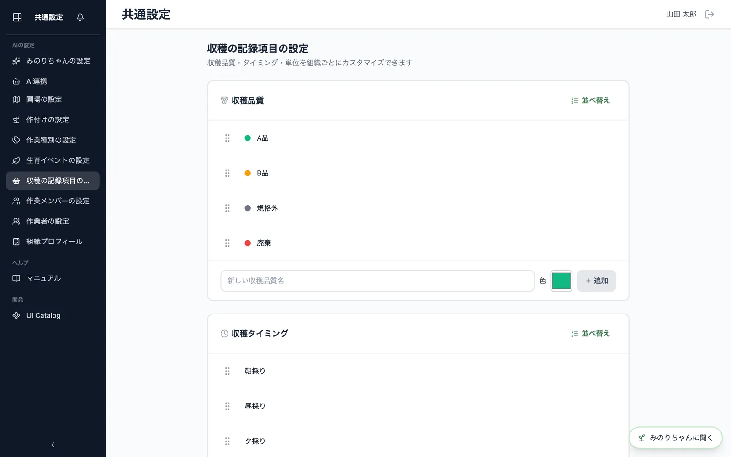Image resolution: width=731 pixels, height=457 pixels.
Task: Grab the drag handle for A品
Action: pos(228,138)
